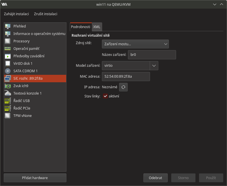Select the Podrobnosti tab
Viewport: 227px width, 186px height.
(x=81, y=27)
